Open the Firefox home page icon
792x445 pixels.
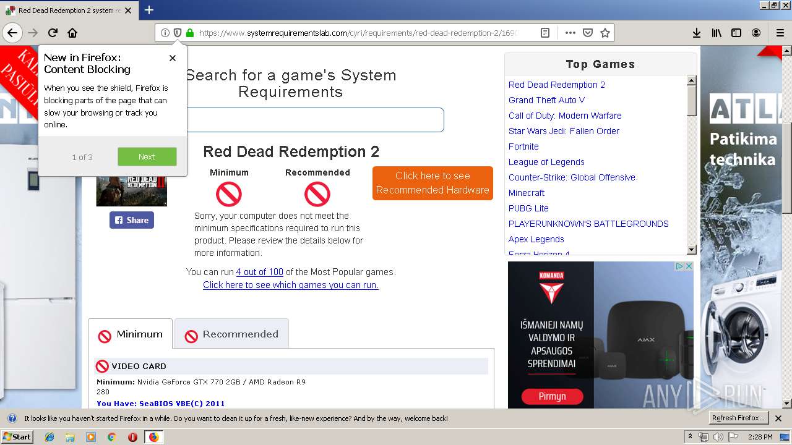pos(72,33)
